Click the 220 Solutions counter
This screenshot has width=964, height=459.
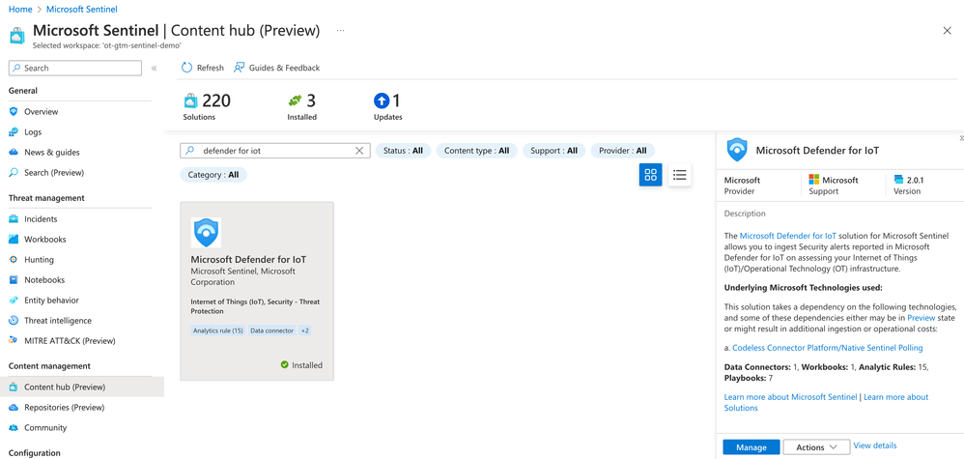(x=207, y=106)
